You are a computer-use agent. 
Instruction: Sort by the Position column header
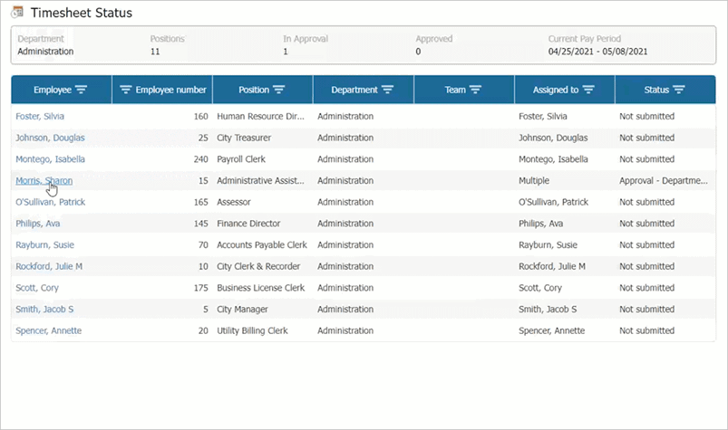[x=254, y=90]
